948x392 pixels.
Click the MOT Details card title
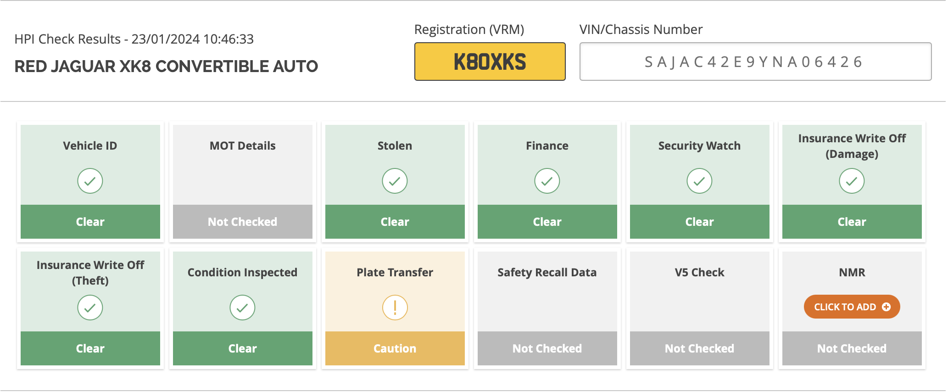pyautogui.click(x=243, y=146)
